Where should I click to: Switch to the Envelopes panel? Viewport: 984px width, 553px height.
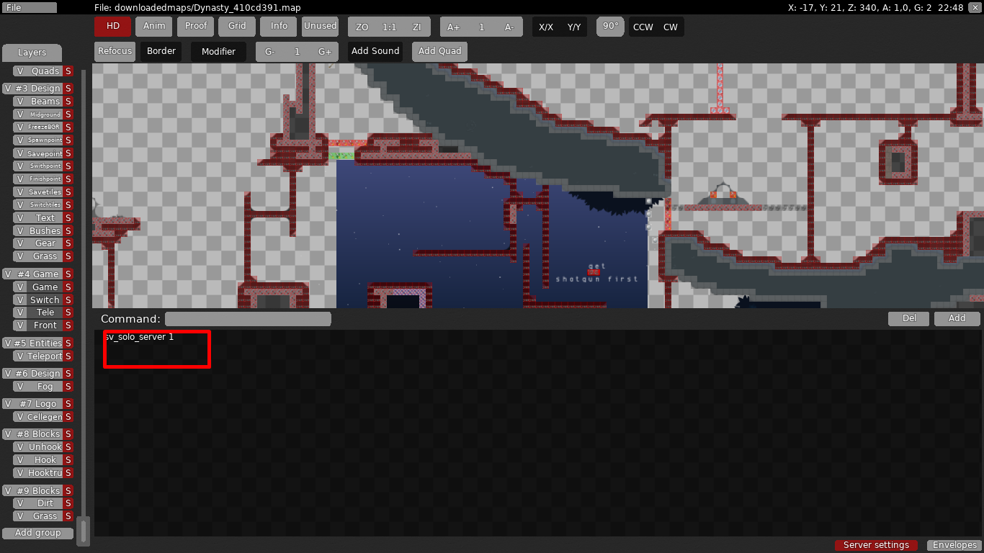pos(954,545)
